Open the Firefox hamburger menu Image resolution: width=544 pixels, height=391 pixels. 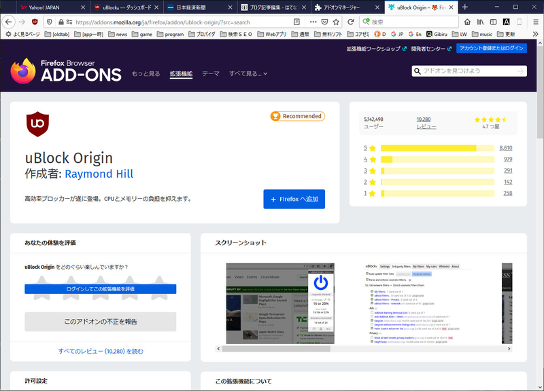[x=536, y=22]
